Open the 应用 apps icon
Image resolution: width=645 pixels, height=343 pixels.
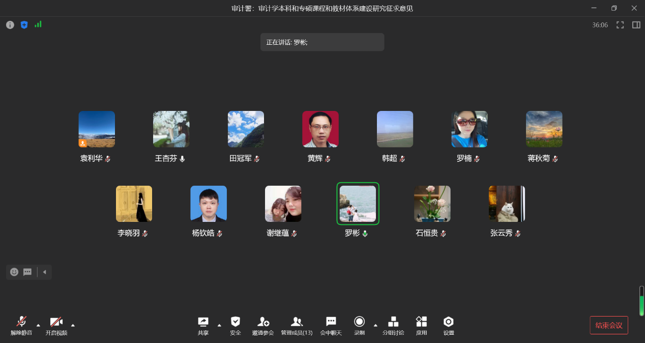(x=421, y=325)
